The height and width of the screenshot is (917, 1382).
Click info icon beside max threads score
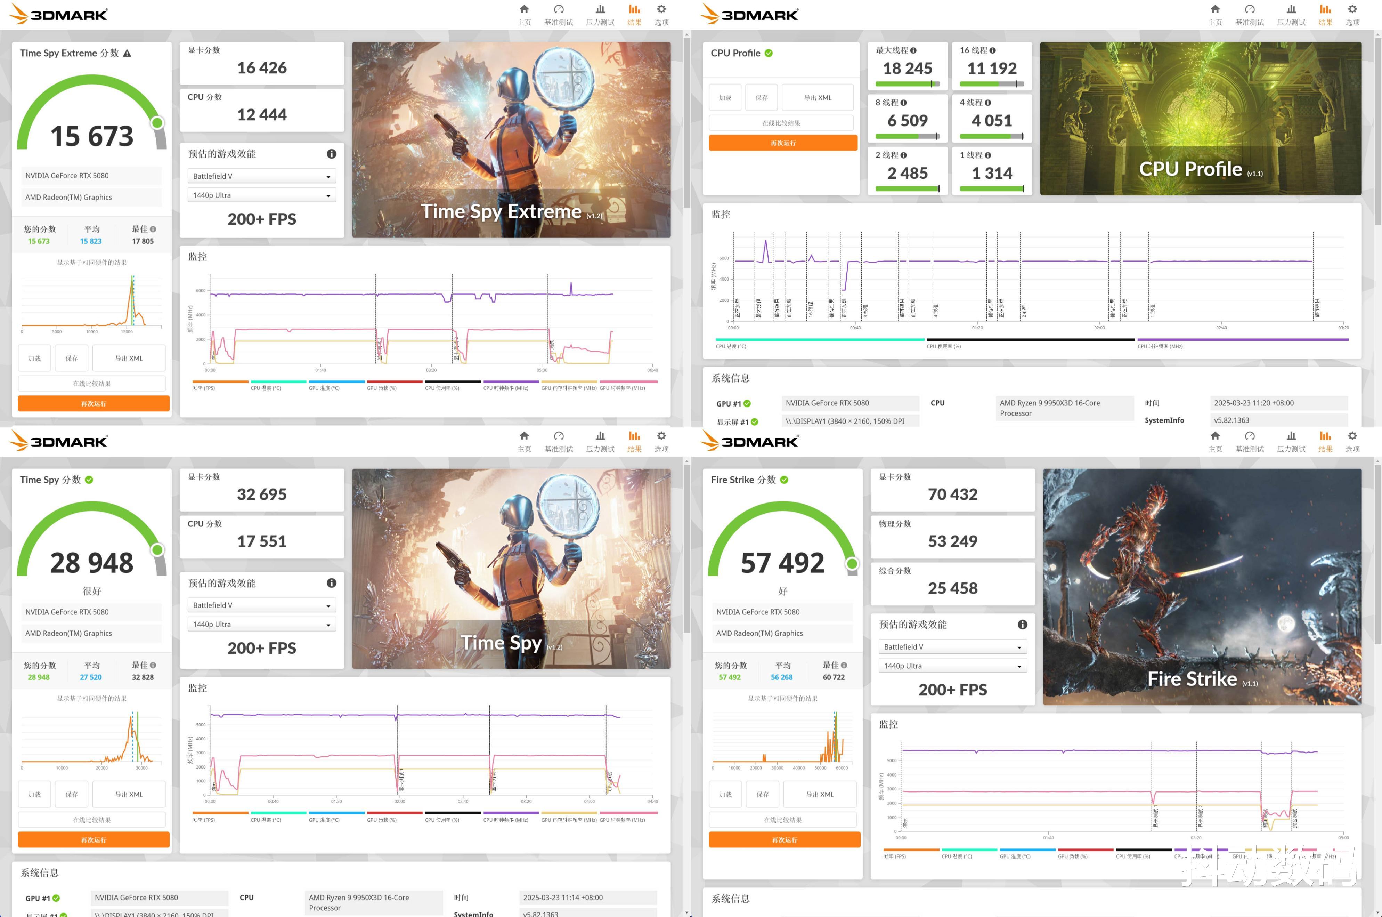(913, 50)
